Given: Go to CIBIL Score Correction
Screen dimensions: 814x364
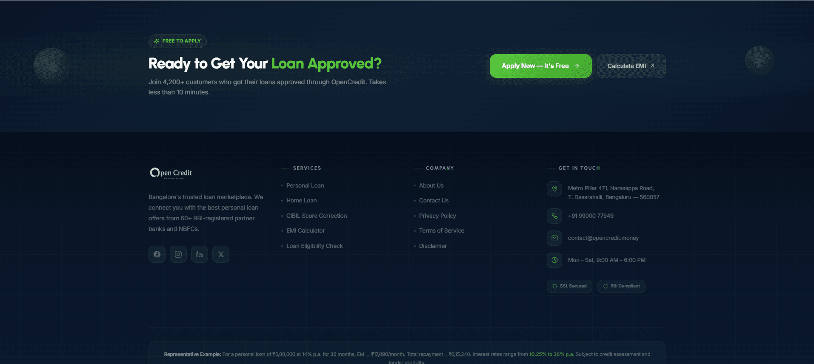Looking at the screenshot, I should [x=317, y=216].
